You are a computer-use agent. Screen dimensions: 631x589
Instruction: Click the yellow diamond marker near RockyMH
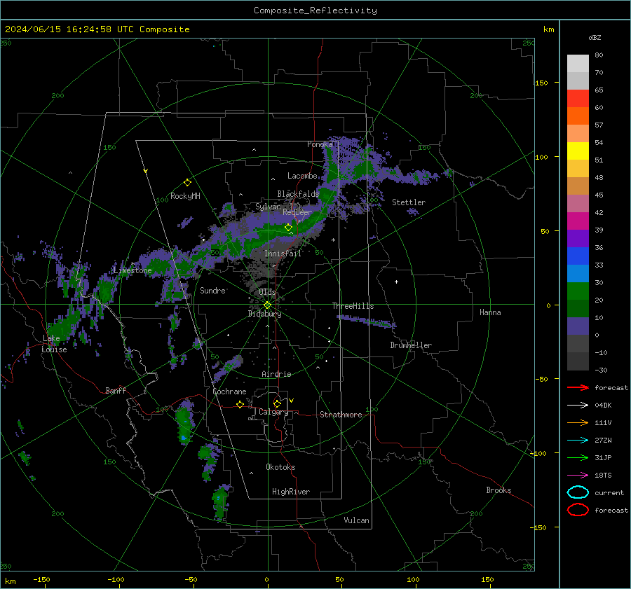pyautogui.click(x=187, y=183)
